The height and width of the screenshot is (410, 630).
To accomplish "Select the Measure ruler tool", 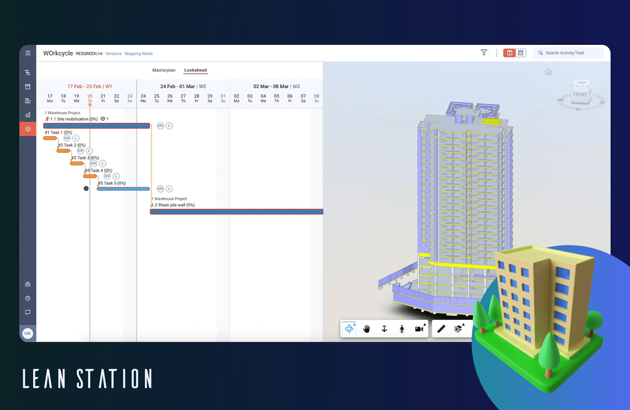I will point(441,329).
